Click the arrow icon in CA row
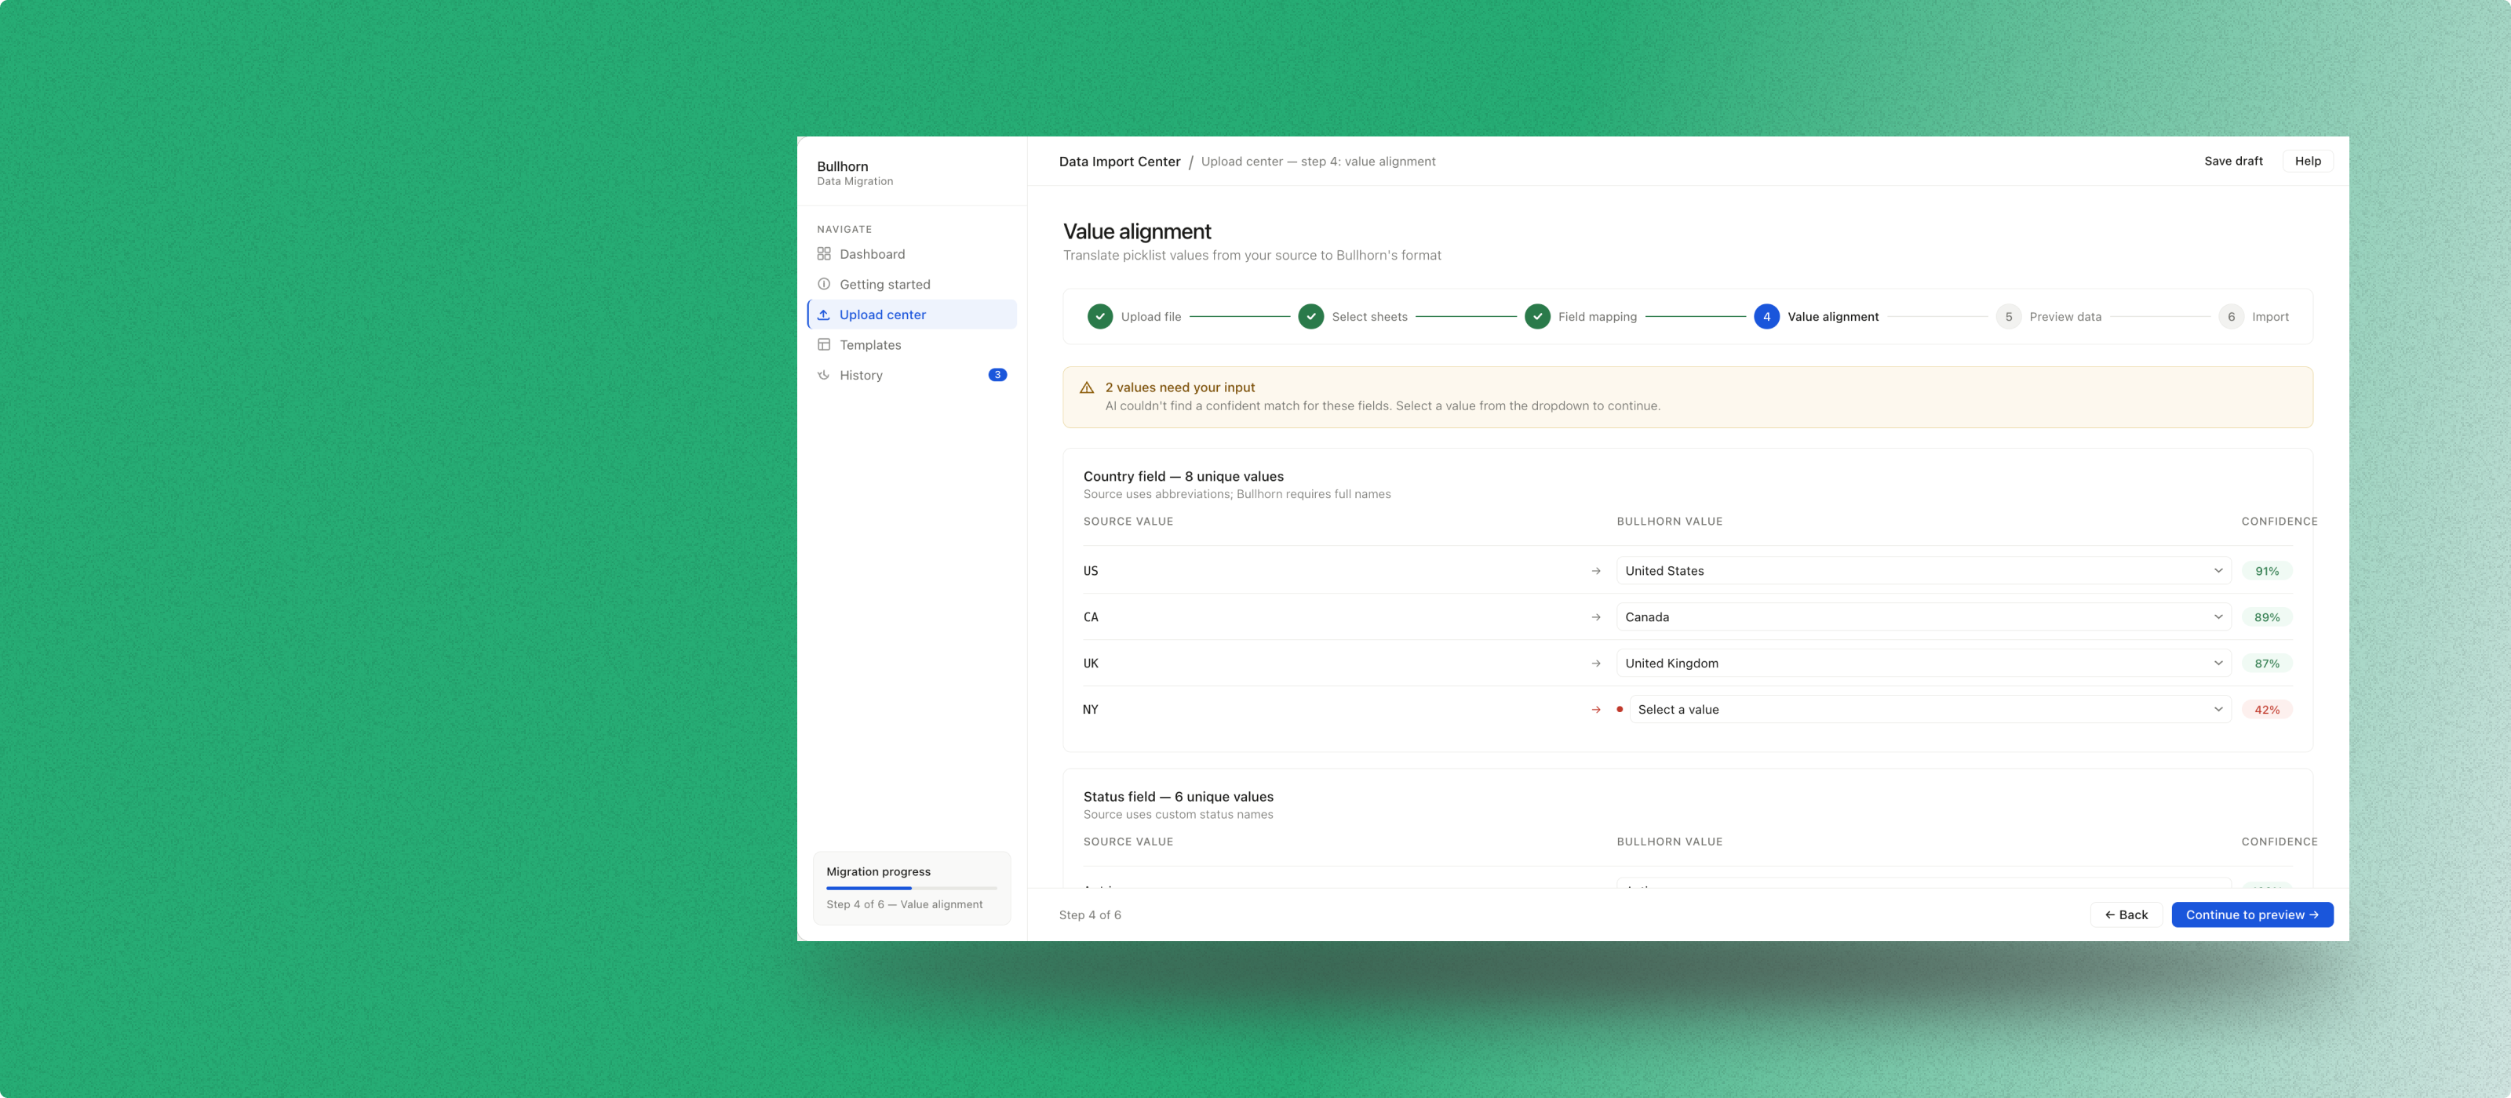The height and width of the screenshot is (1098, 2511). pyautogui.click(x=1596, y=618)
